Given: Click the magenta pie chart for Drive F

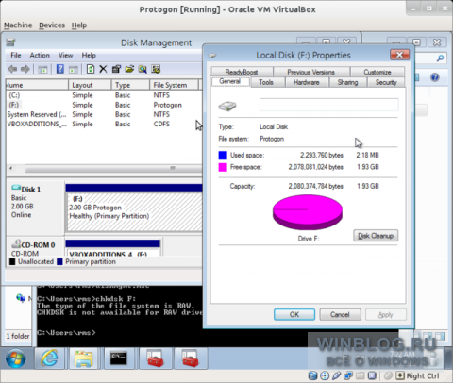Looking at the screenshot, I should click(308, 212).
